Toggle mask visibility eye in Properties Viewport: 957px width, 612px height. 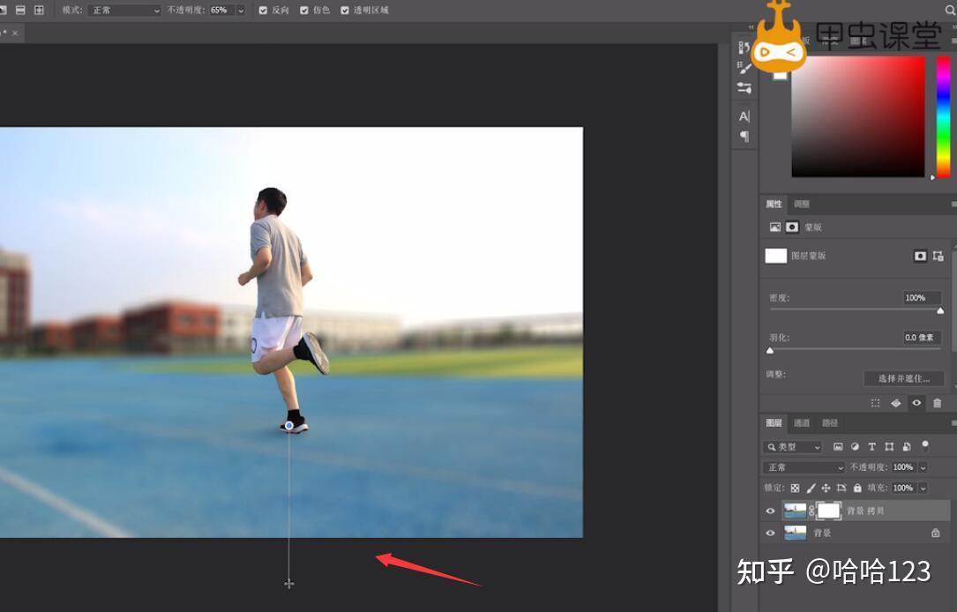pos(916,403)
